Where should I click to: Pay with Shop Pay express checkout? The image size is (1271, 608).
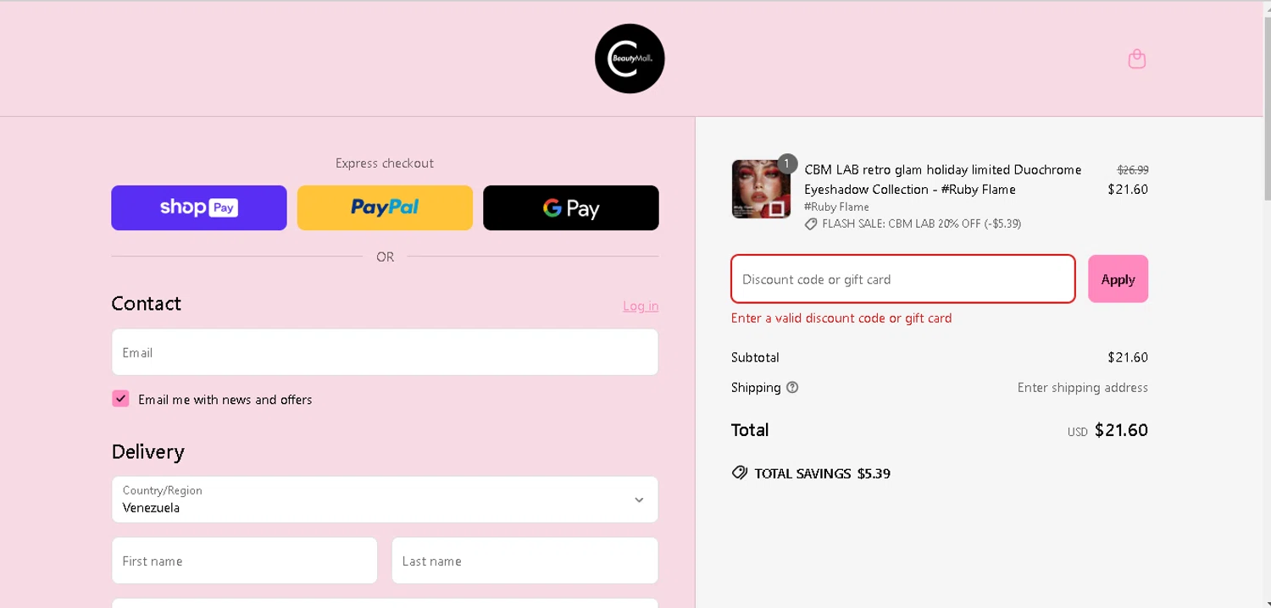199,207
